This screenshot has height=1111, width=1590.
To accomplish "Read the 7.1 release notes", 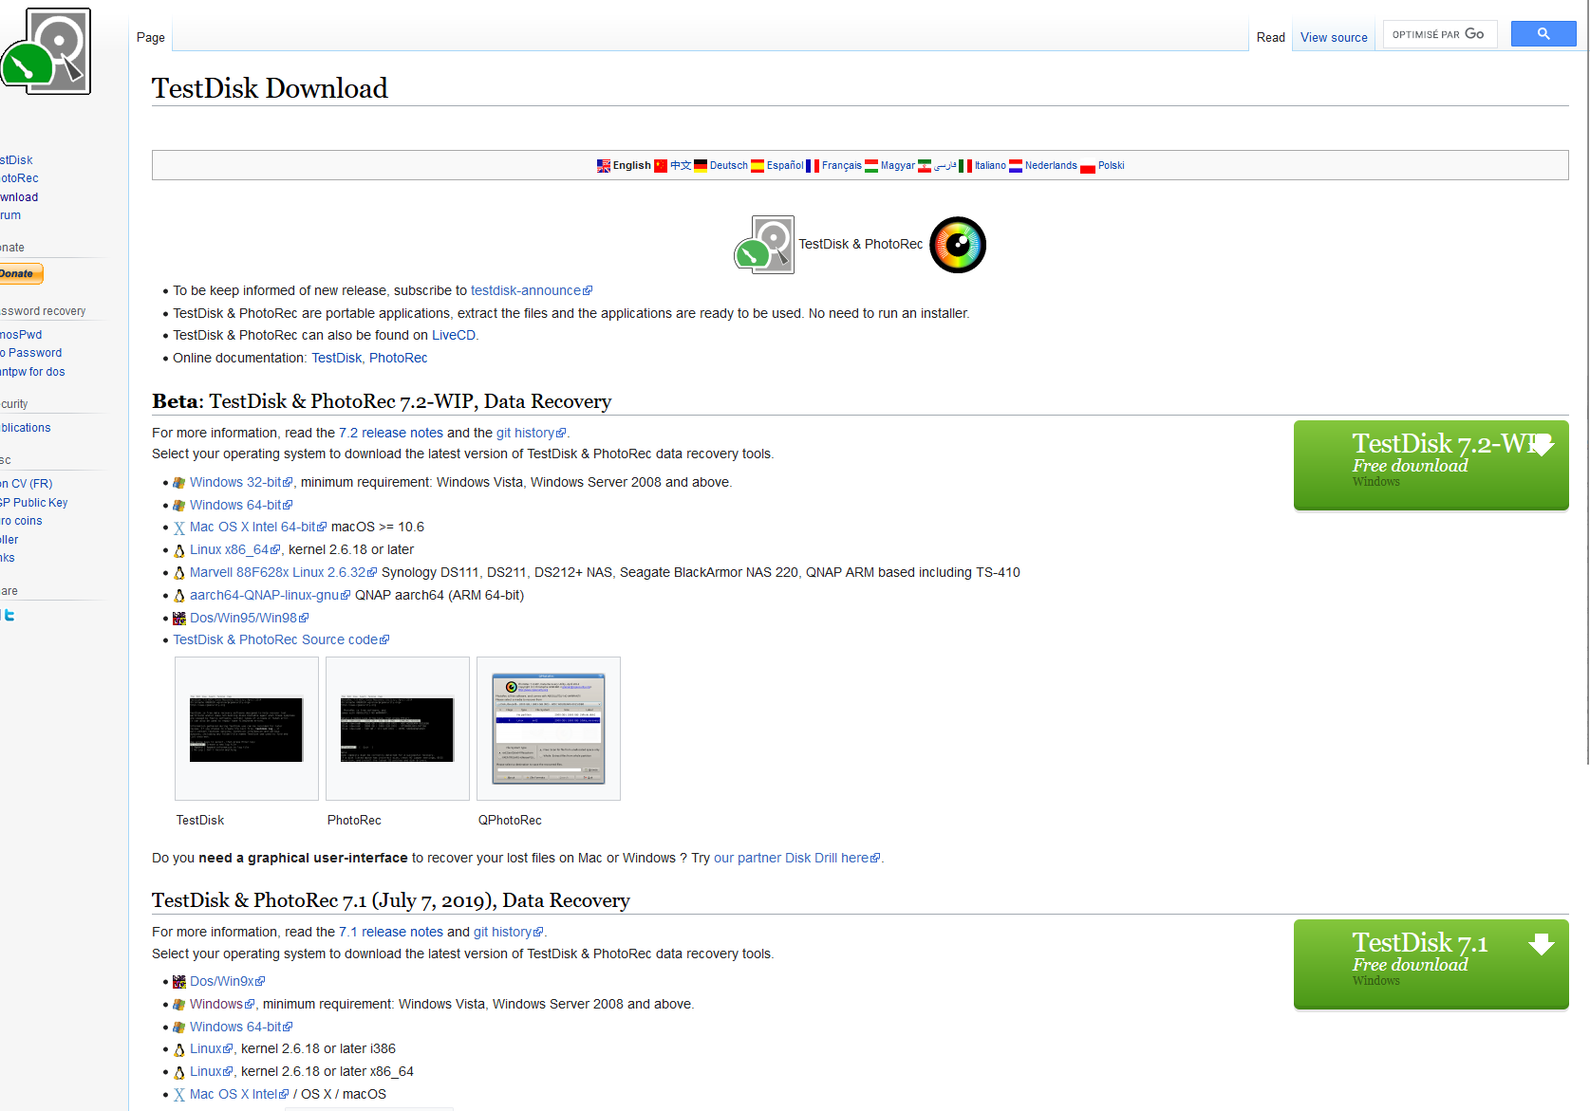I will click(391, 932).
